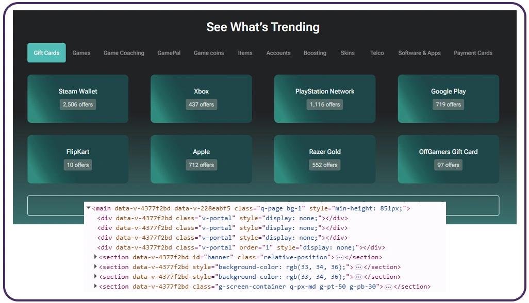The image size is (529, 303).
Task: Open the FlipKart offers card
Action: tap(78, 159)
